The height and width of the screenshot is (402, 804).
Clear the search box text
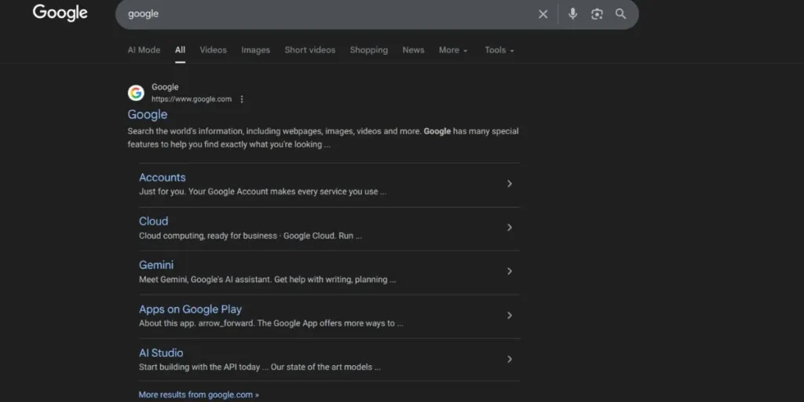coord(543,14)
